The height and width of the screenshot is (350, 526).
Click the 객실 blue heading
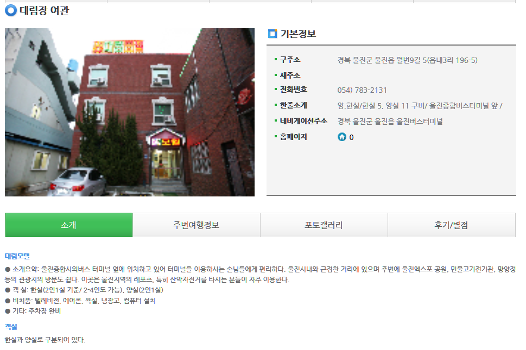pos(11,327)
